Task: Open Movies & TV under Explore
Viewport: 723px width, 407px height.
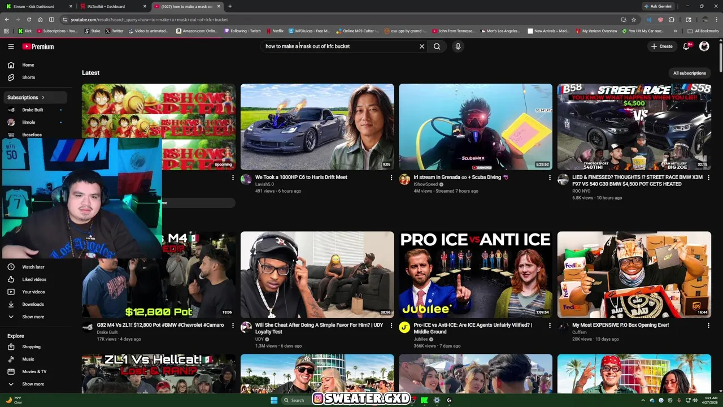Action: 34,371
